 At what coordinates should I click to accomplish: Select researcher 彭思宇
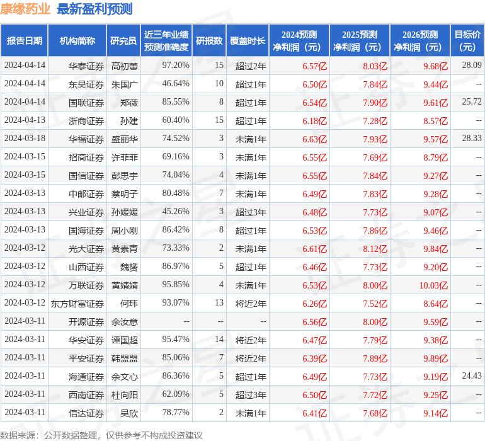[x=125, y=176]
